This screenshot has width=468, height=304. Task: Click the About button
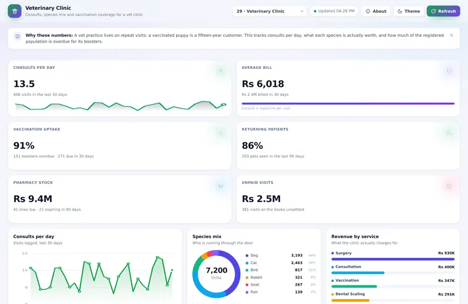(x=376, y=11)
